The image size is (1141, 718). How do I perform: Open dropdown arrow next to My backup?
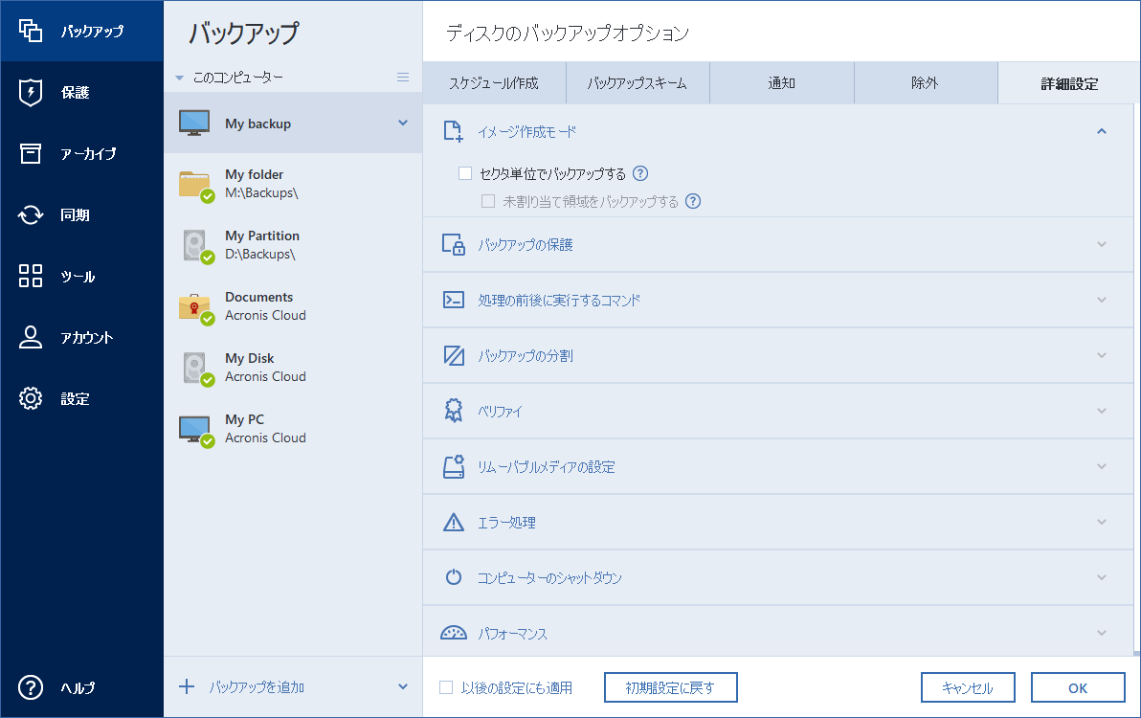point(402,123)
